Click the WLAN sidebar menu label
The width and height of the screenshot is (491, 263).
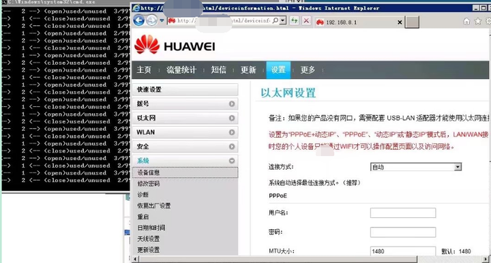click(146, 132)
